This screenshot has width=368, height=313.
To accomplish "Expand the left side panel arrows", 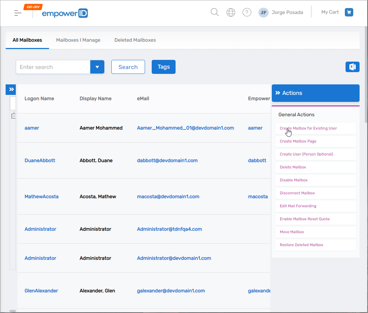I will tap(12, 90).
